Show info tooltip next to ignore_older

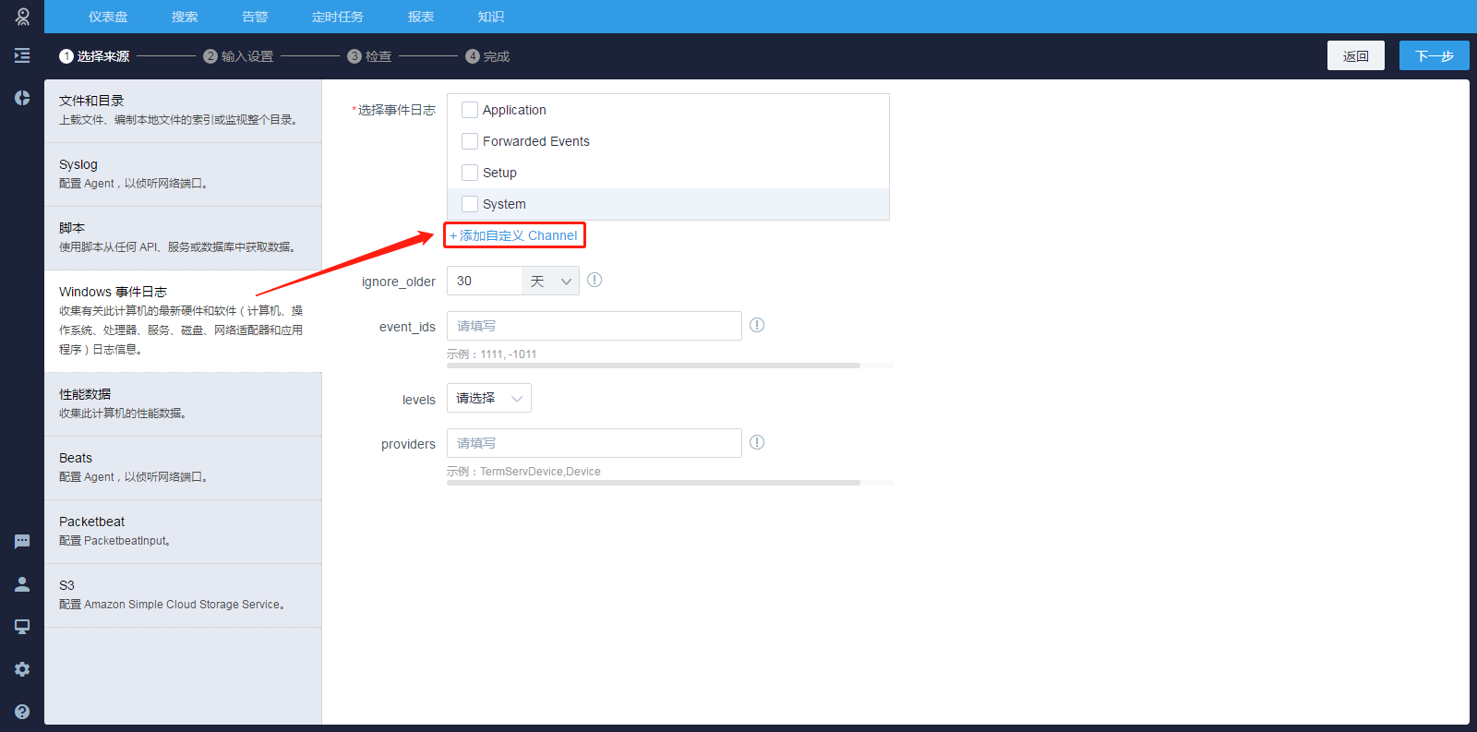pos(594,280)
